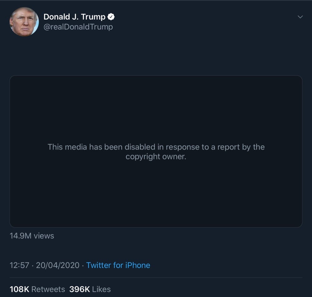Click the 108K retweet number
Viewport: 312px width, 297px height.
[19, 289]
